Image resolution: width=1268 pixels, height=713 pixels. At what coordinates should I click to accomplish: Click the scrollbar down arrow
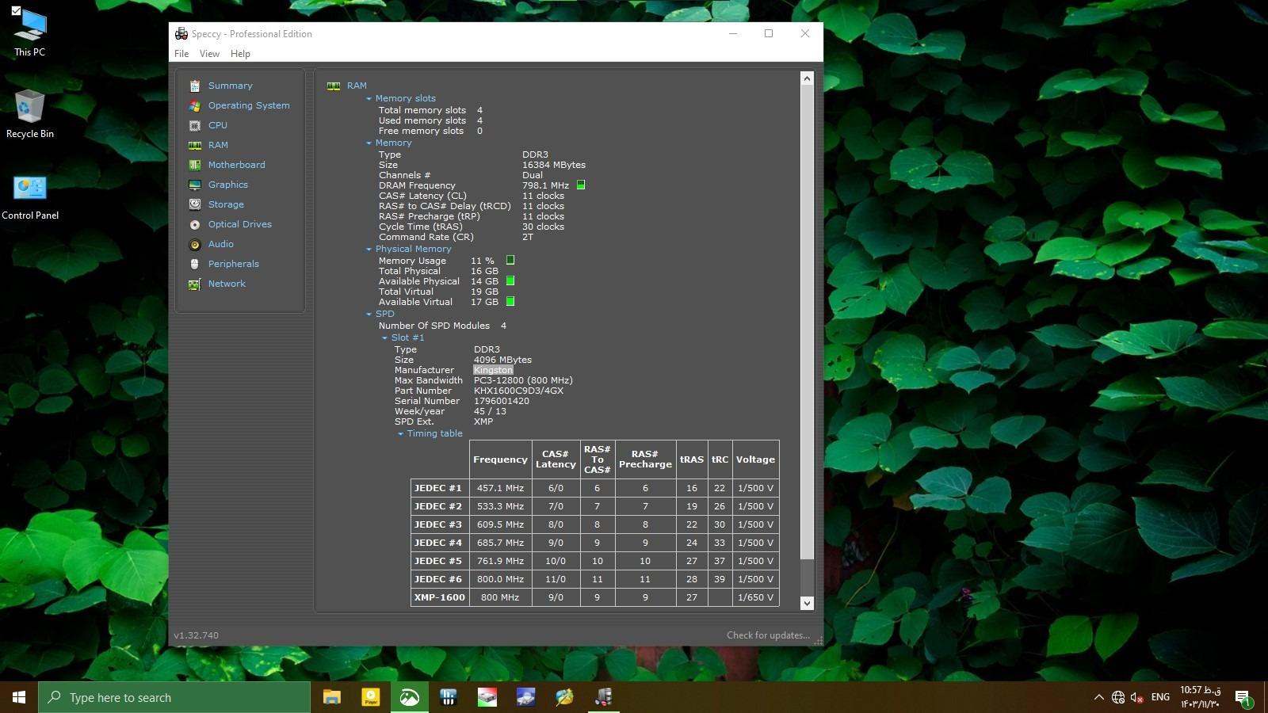click(x=807, y=603)
